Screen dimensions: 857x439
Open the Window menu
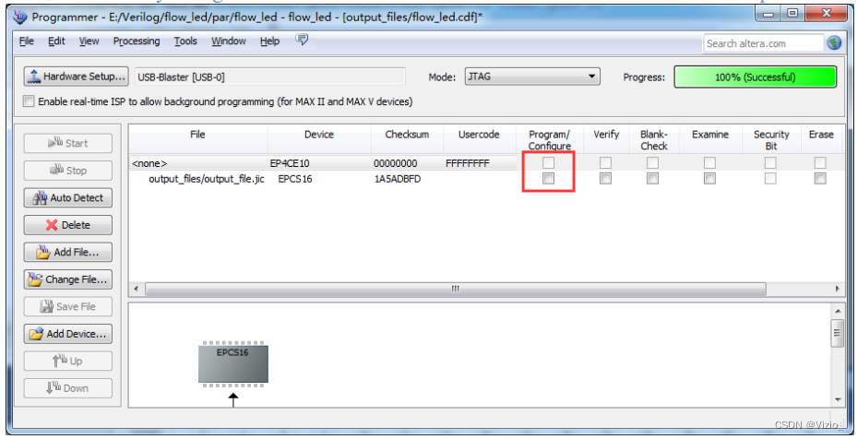[229, 41]
